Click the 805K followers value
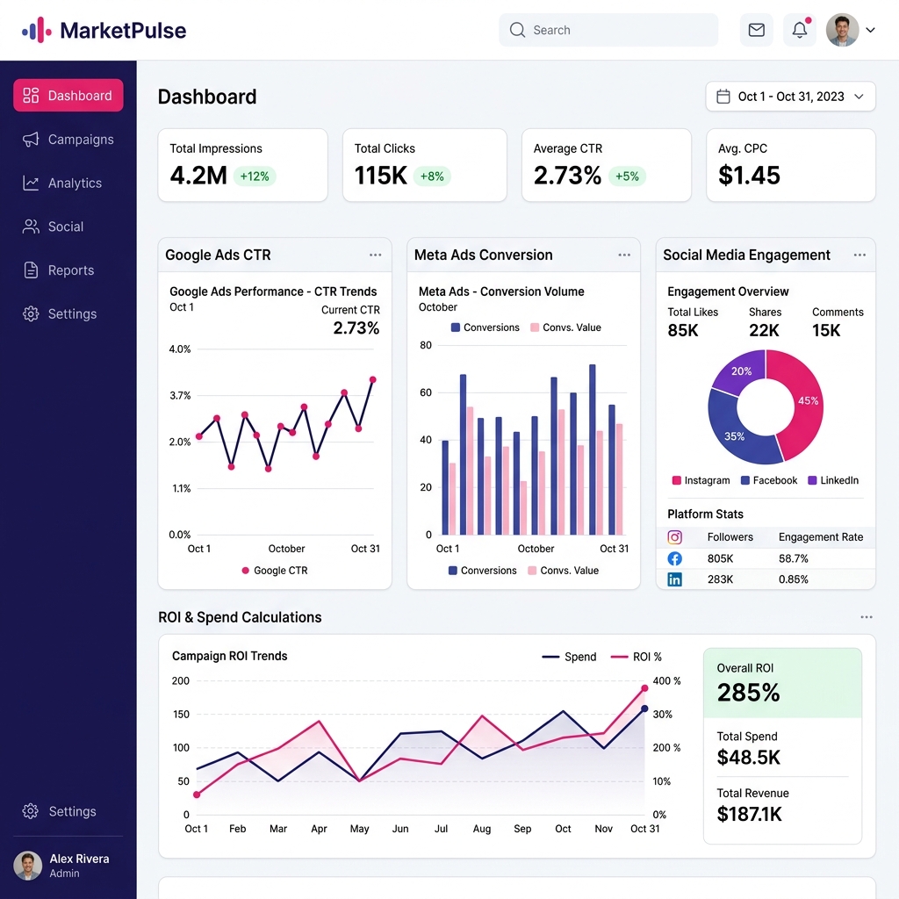 coord(720,558)
